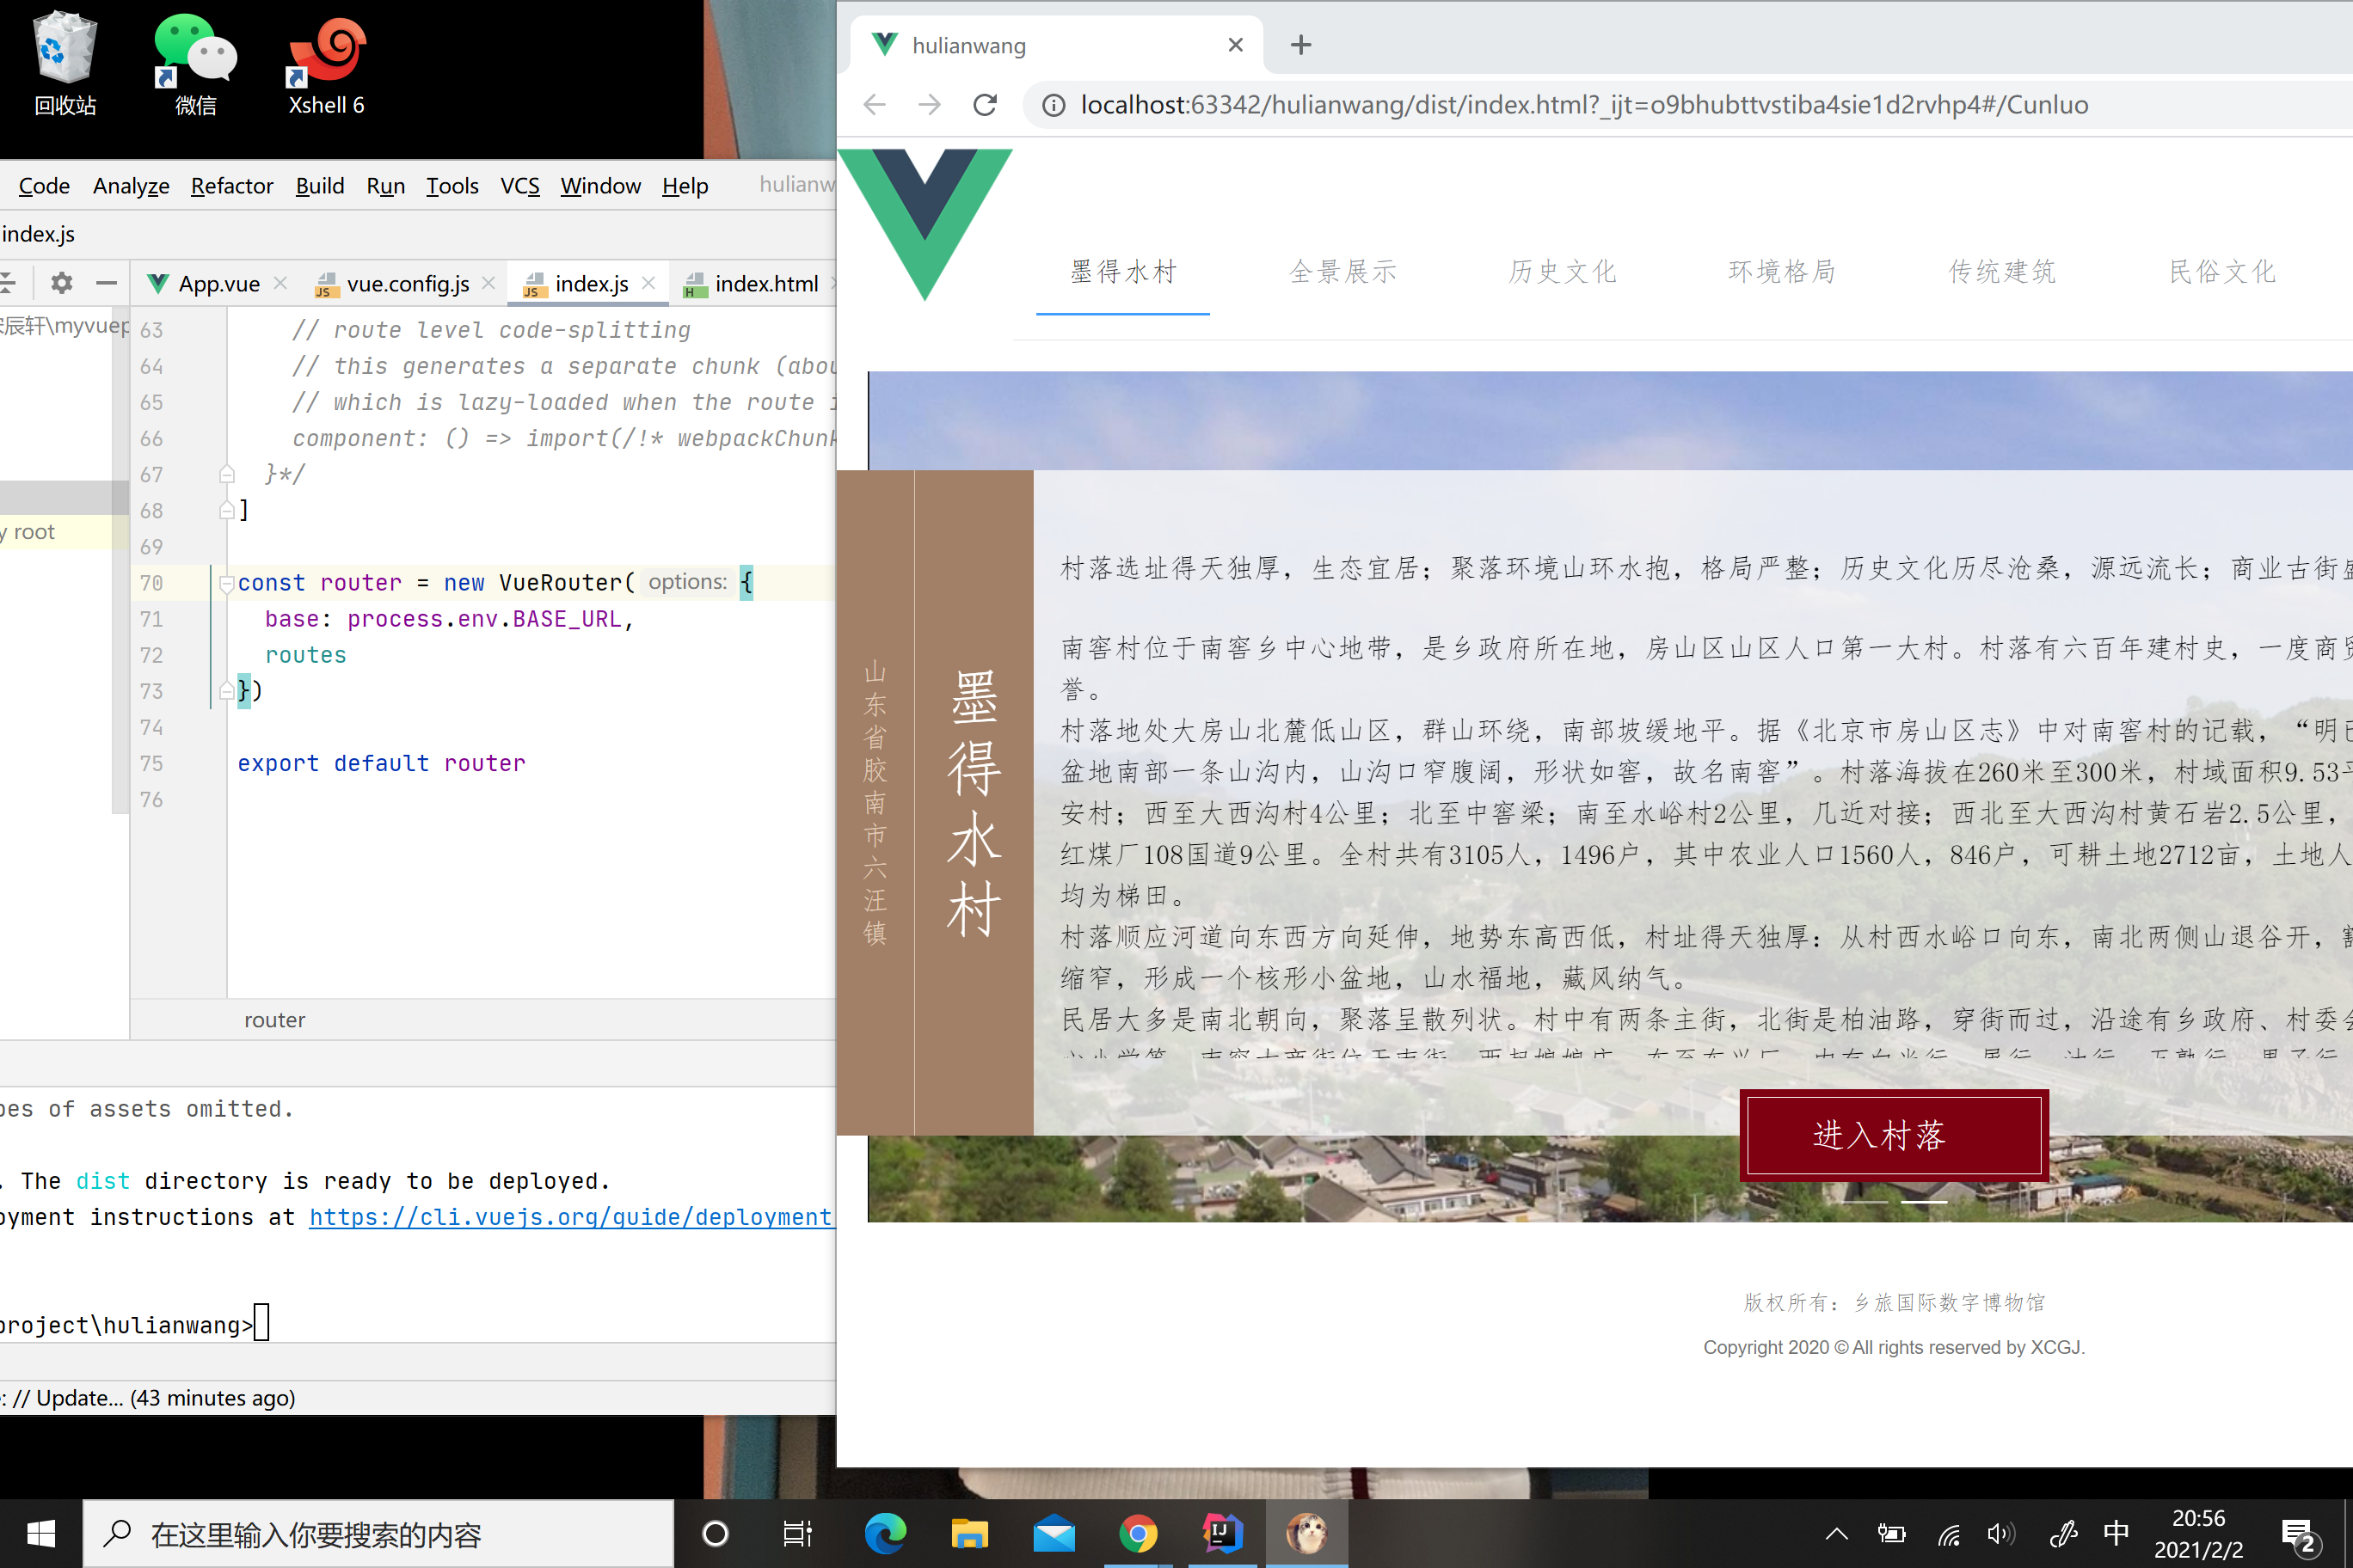The height and width of the screenshot is (1568, 2353).
Task: Open IntelliJ IDEA from the taskbar
Action: [1221, 1533]
